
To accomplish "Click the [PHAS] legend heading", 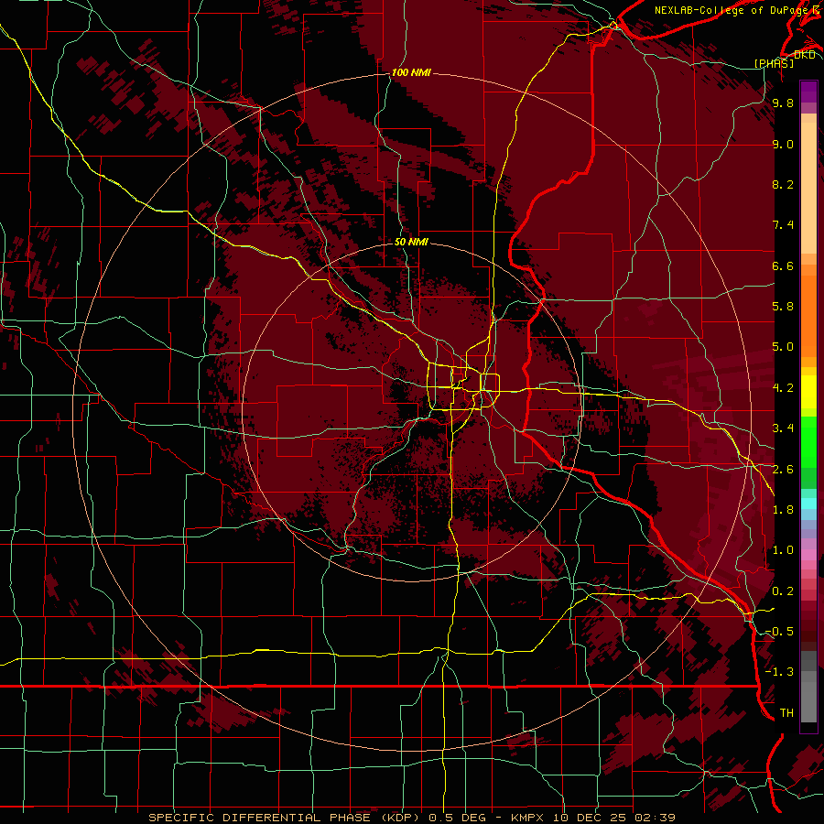I will 774,63.
